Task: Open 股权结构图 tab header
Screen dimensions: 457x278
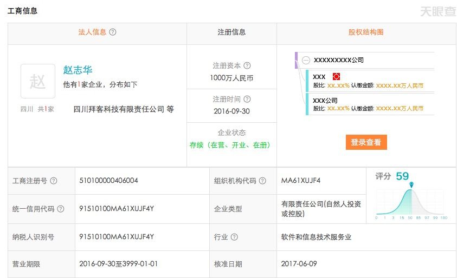Action: coord(366,32)
